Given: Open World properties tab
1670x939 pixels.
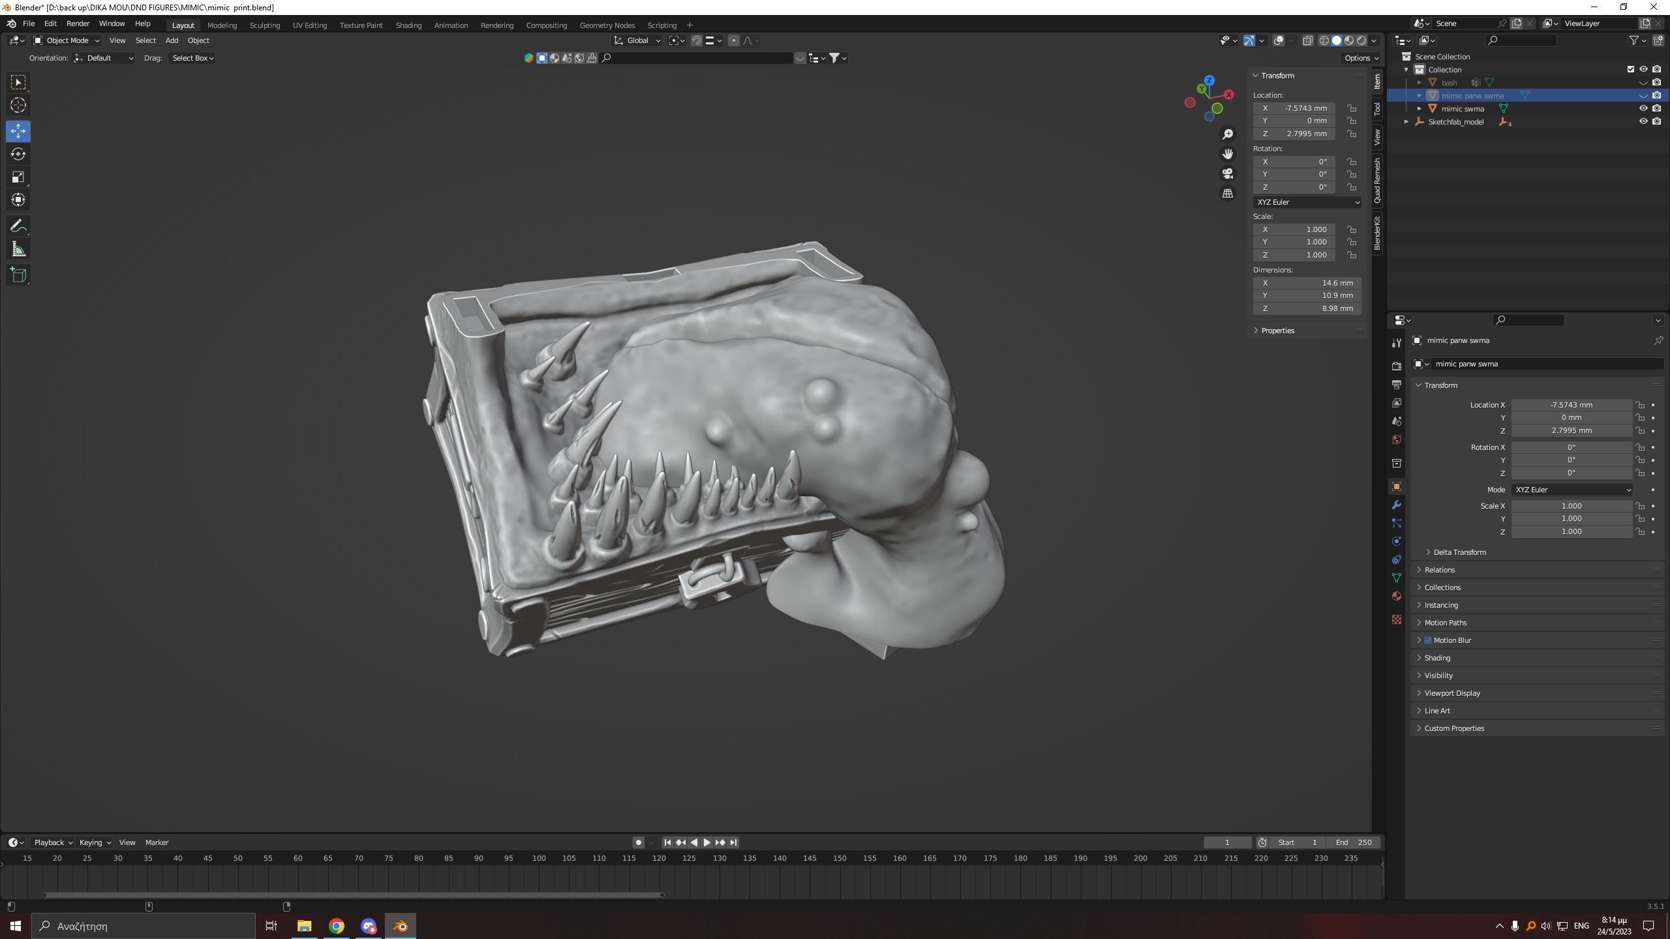Looking at the screenshot, I should pos(1397,440).
